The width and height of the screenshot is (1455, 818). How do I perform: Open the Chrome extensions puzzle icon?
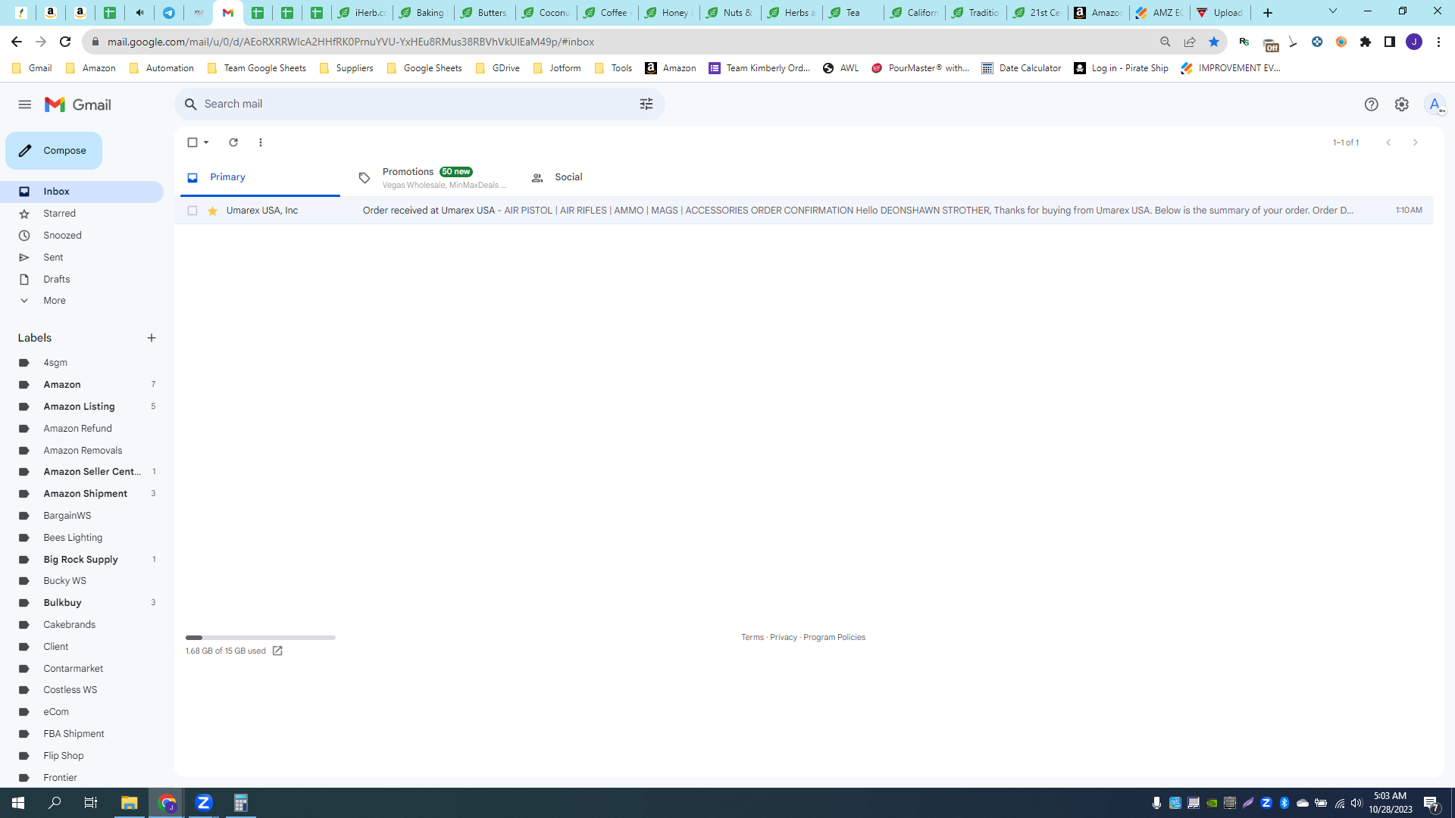1366,42
